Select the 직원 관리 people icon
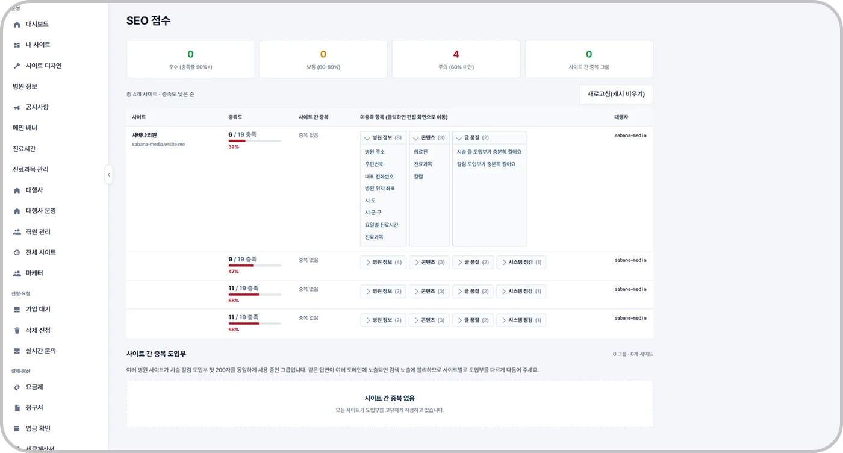The width and height of the screenshot is (843, 453). pyautogui.click(x=17, y=232)
